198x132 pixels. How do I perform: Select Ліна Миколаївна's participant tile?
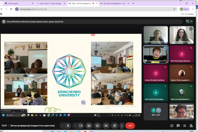(182, 54)
